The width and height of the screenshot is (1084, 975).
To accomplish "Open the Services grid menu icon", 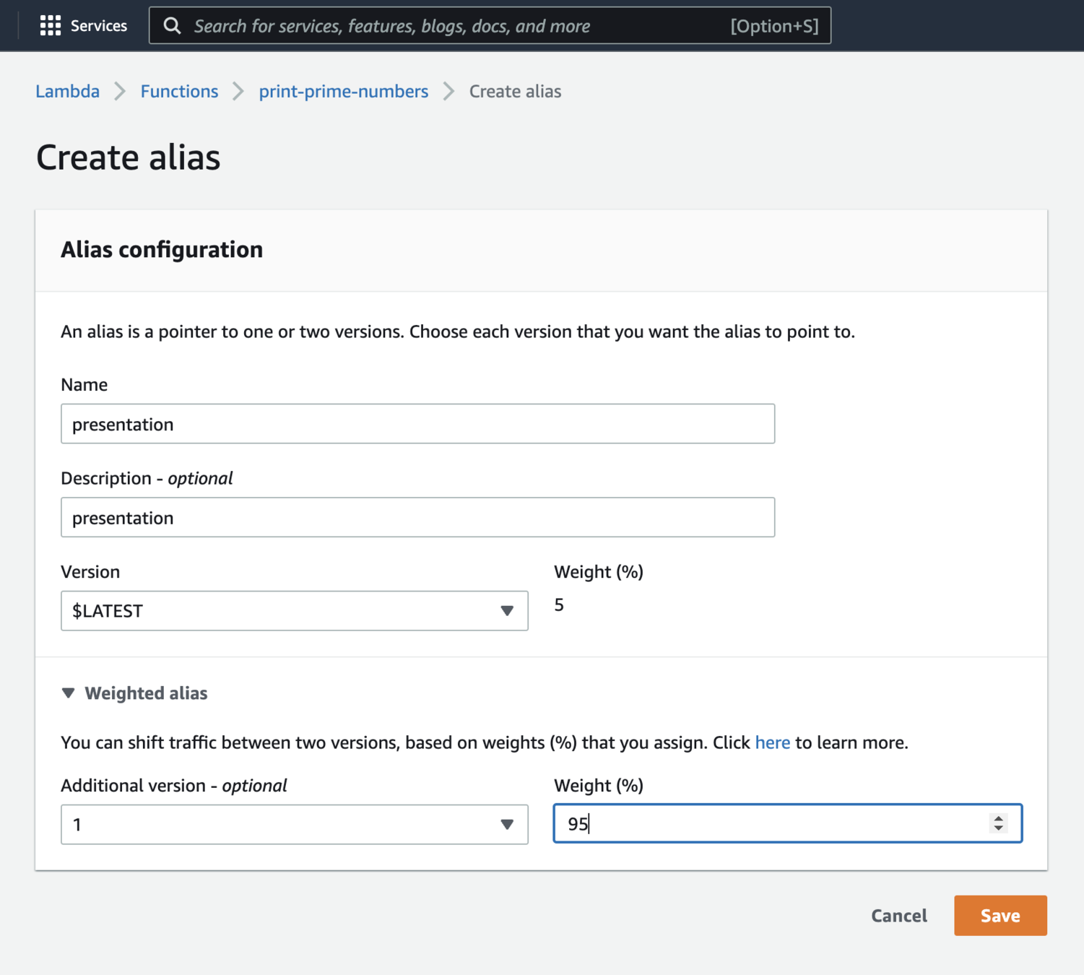I will pyautogui.click(x=51, y=26).
